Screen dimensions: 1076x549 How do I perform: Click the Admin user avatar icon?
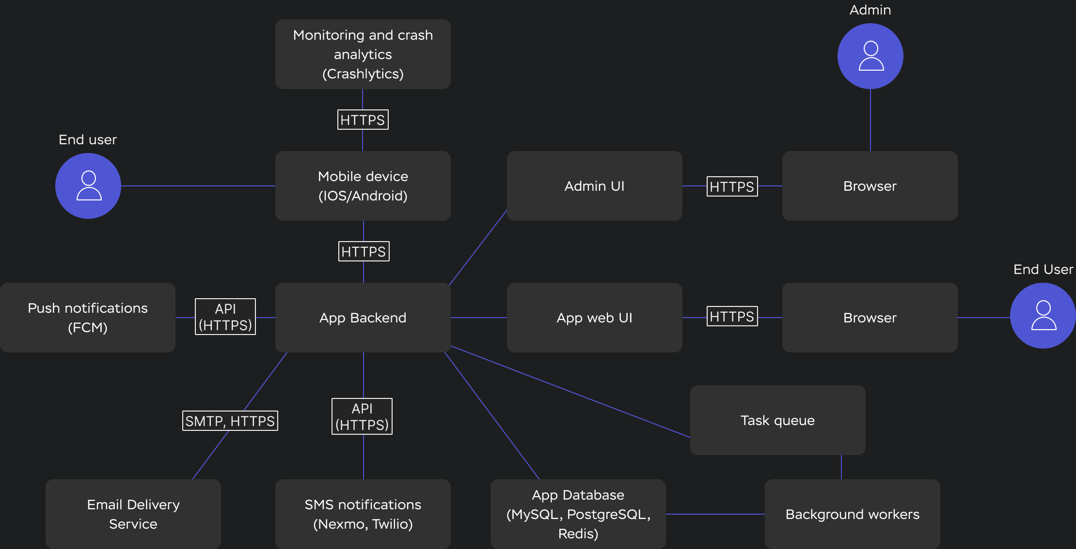[x=870, y=56]
